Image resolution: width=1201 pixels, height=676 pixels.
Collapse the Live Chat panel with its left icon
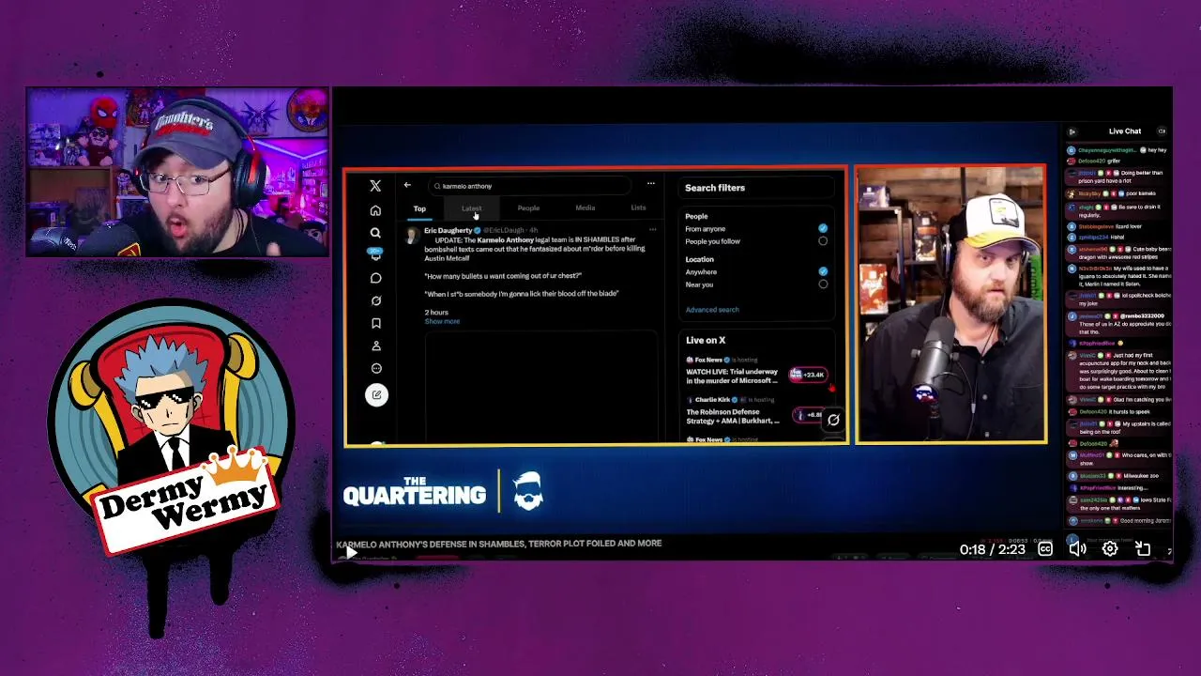pos(1072,131)
